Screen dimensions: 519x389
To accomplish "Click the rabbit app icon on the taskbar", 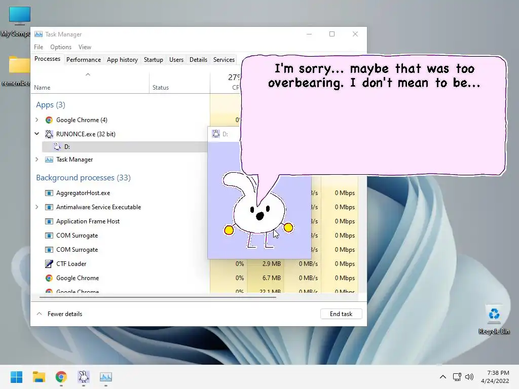I will click(x=84, y=377).
